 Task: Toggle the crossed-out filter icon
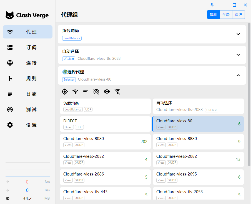tap(117, 92)
